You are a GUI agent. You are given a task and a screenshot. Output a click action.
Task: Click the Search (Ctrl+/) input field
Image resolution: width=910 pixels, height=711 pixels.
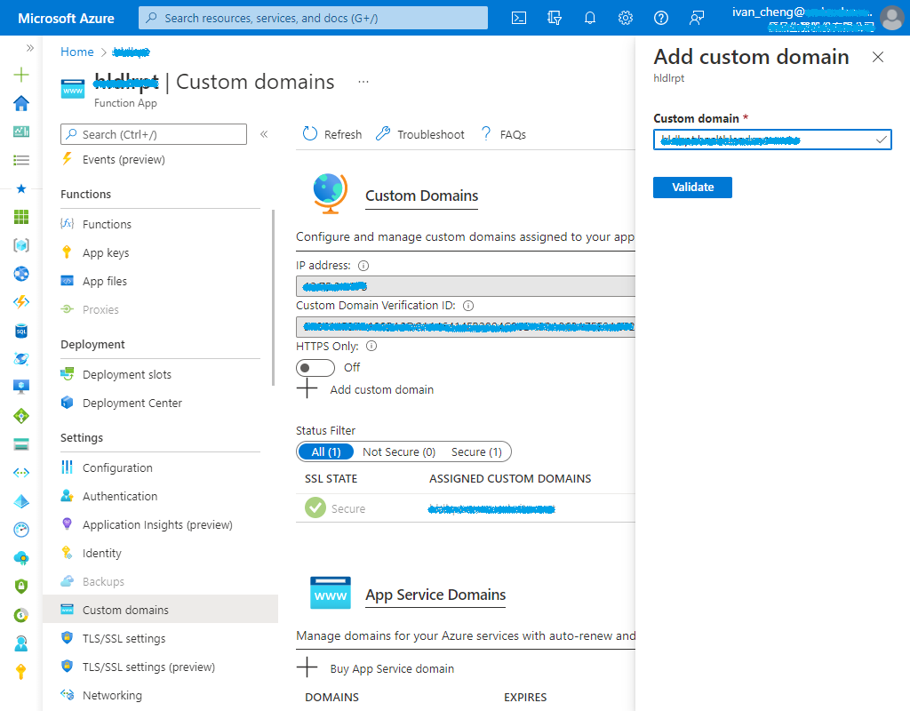point(153,134)
